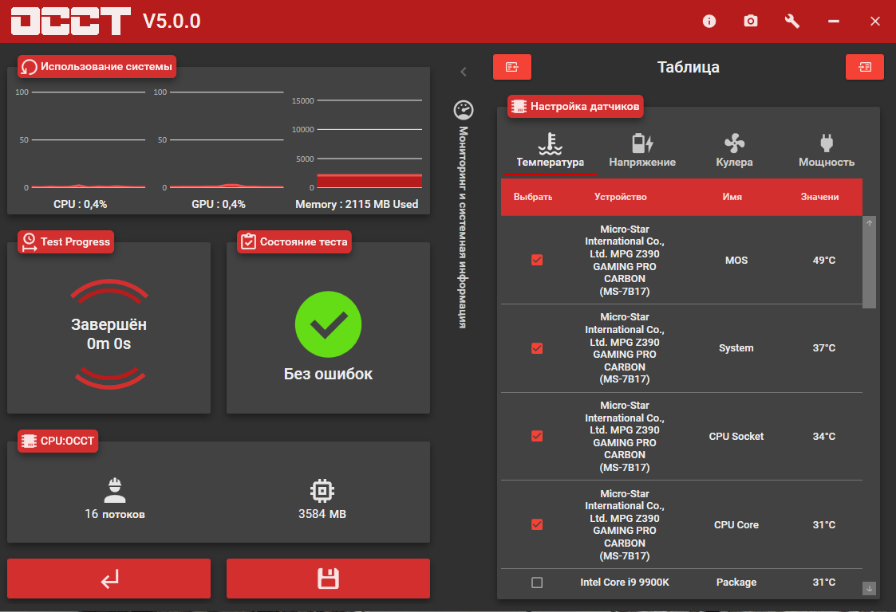Close the OCCT window
The image size is (896, 612).
pos(875,22)
